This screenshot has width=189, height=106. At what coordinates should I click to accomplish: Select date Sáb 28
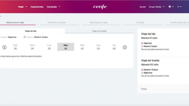15,47
